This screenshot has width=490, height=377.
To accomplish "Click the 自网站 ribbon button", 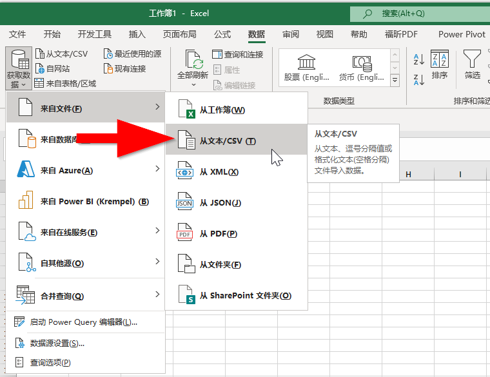I will 52,68.
